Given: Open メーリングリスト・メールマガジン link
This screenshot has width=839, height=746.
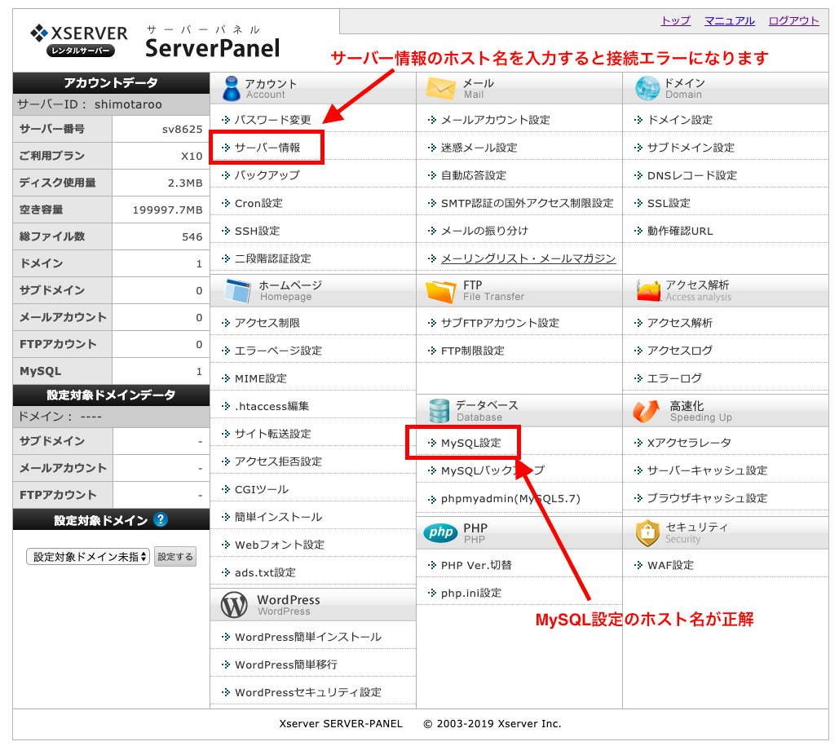Looking at the screenshot, I should (x=528, y=258).
